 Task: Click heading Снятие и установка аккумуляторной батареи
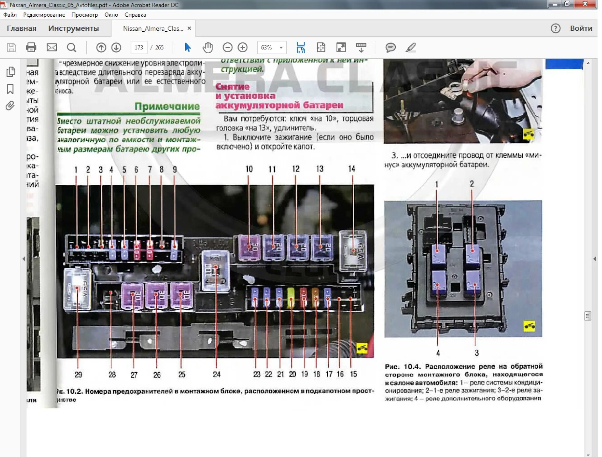click(x=279, y=96)
